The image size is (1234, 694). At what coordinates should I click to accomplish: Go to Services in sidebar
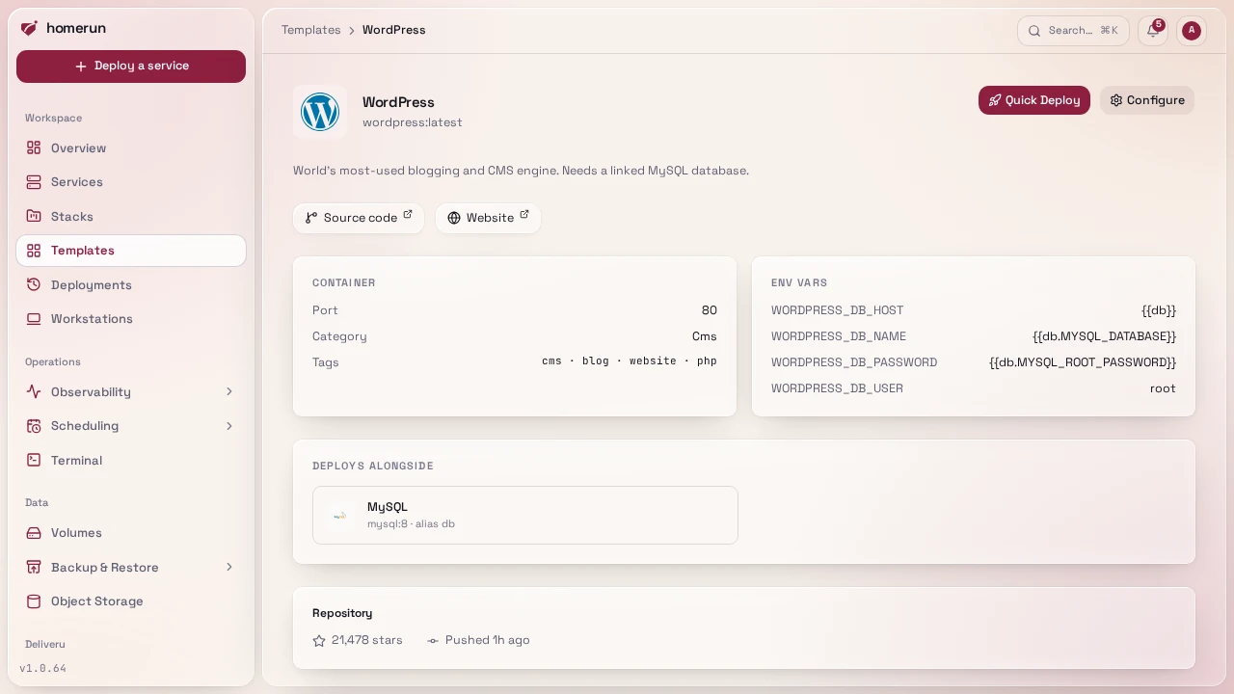tap(131, 182)
